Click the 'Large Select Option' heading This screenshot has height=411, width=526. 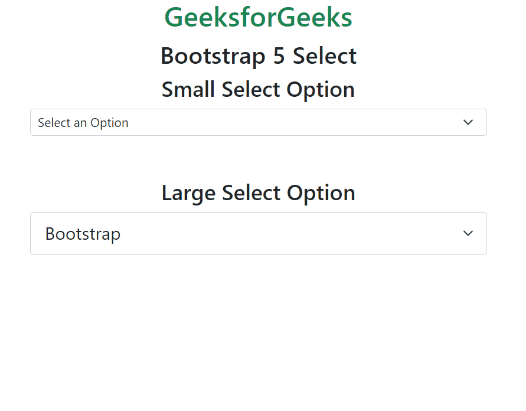coord(258,193)
